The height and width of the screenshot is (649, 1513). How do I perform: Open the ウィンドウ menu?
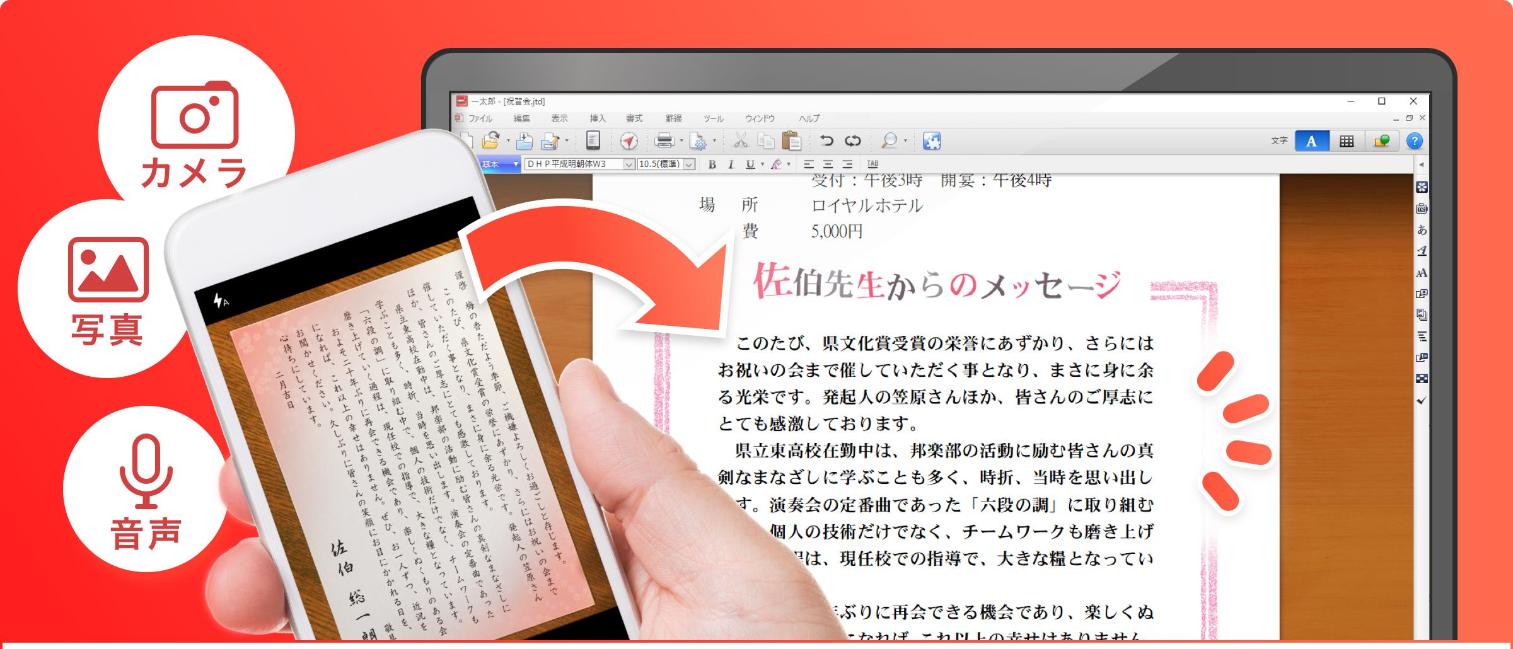760,118
